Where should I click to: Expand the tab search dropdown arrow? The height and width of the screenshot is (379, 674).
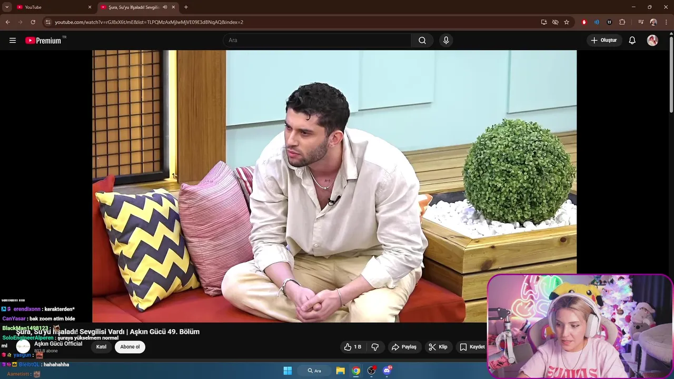point(7,7)
